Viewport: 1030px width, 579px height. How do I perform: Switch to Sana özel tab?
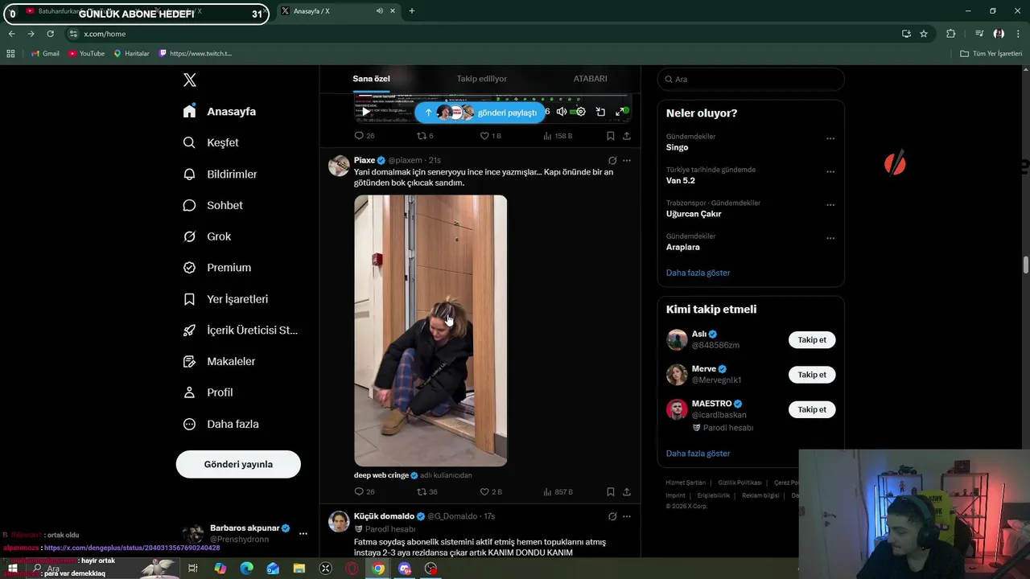pos(371,79)
